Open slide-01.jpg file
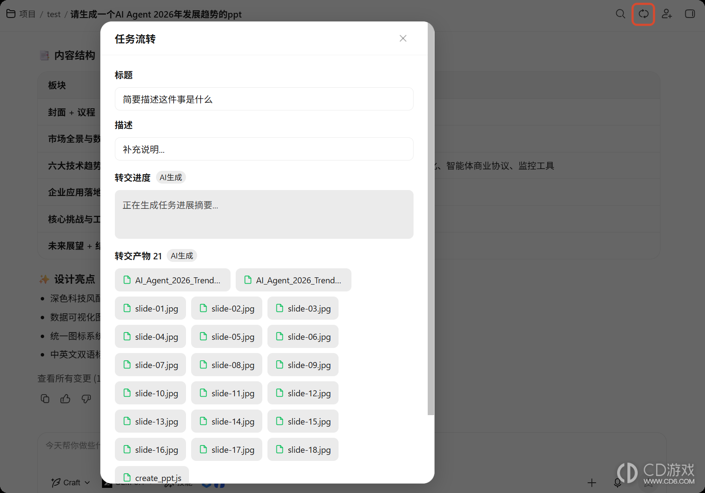This screenshot has width=705, height=493. pos(150,309)
